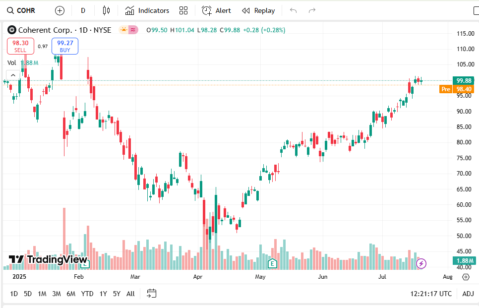The height and width of the screenshot is (308, 479).
Task: Open the D interval dropdown
Action: coord(83,11)
